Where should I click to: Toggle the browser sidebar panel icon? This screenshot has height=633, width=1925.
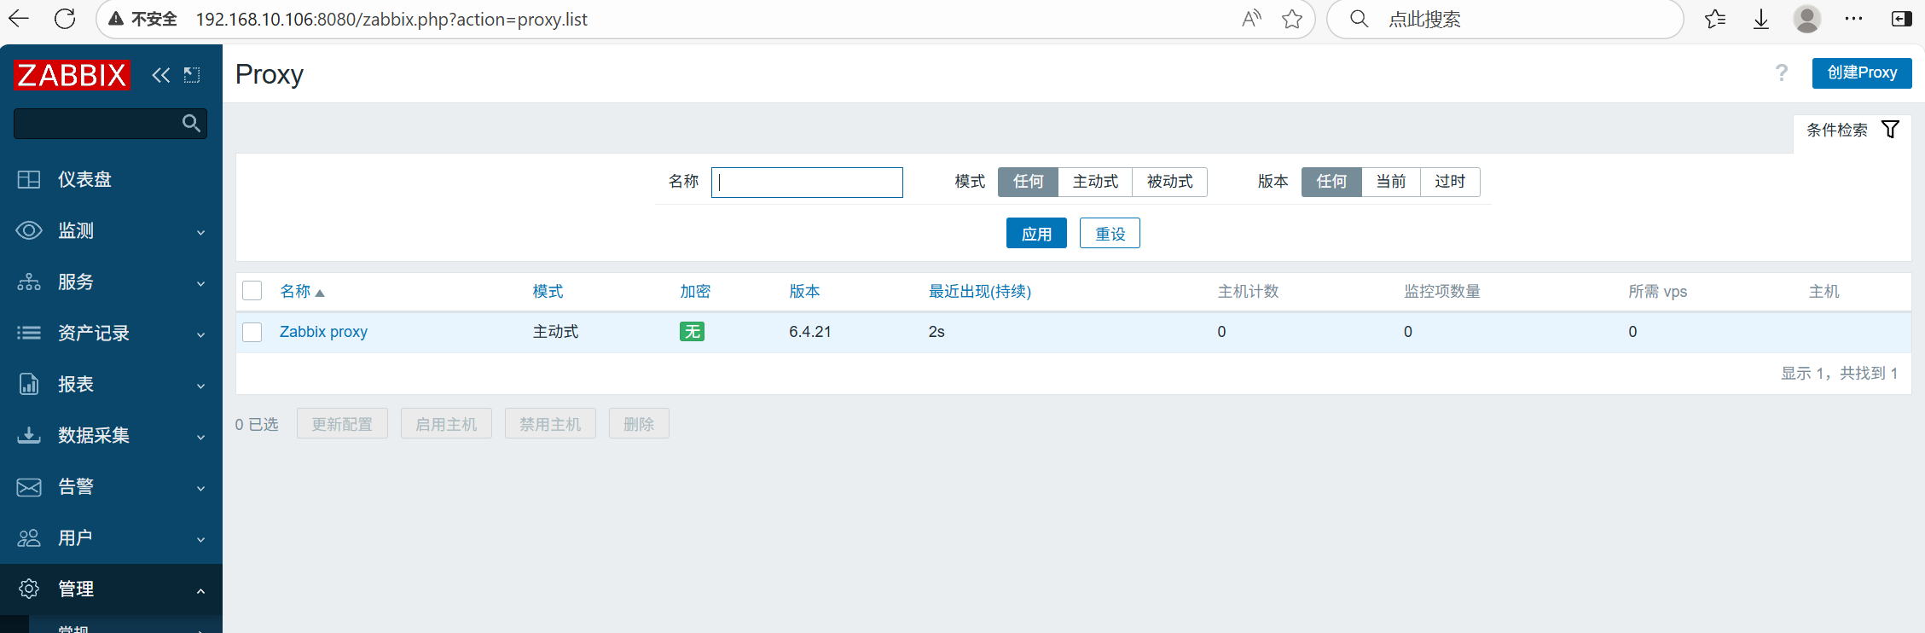click(x=1901, y=19)
